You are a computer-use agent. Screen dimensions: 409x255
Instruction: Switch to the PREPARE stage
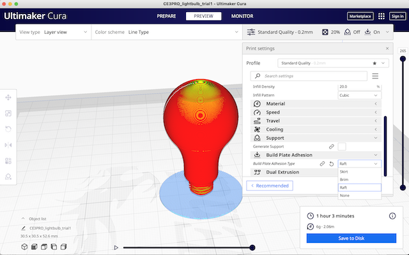pos(166,16)
